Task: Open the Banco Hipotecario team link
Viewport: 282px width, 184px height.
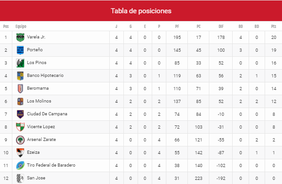Action: tap(45, 76)
